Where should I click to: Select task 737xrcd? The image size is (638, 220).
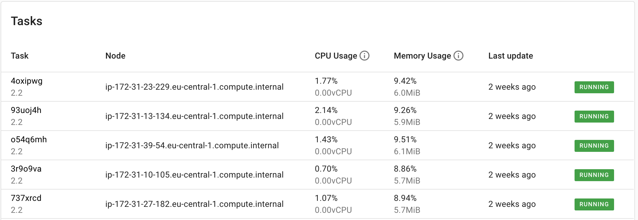click(27, 198)
